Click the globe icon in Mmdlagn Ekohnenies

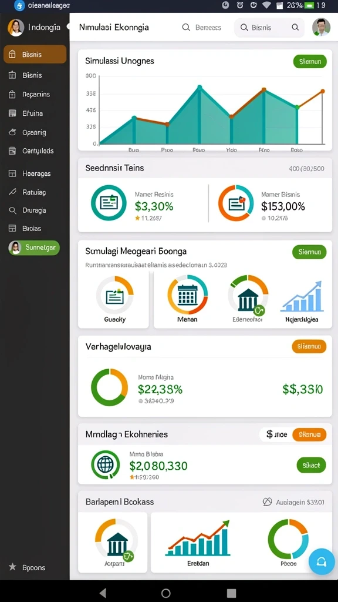point(106,465)
